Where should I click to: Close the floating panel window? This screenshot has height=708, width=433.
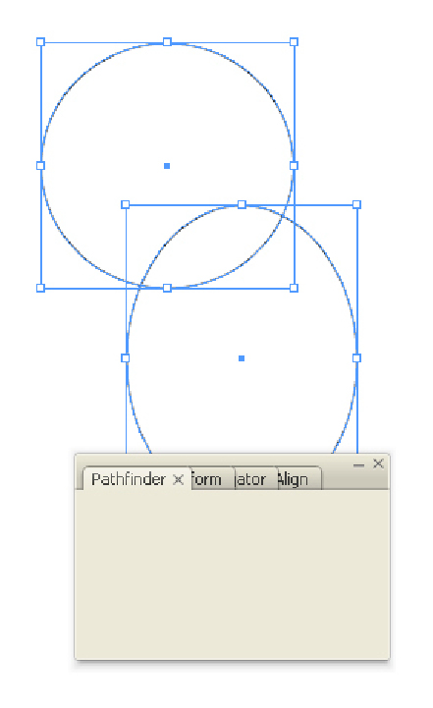[x=378, y=463]
